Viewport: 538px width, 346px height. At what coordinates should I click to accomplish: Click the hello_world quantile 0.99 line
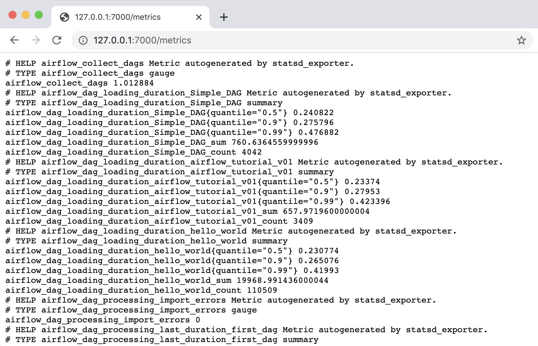172,270
